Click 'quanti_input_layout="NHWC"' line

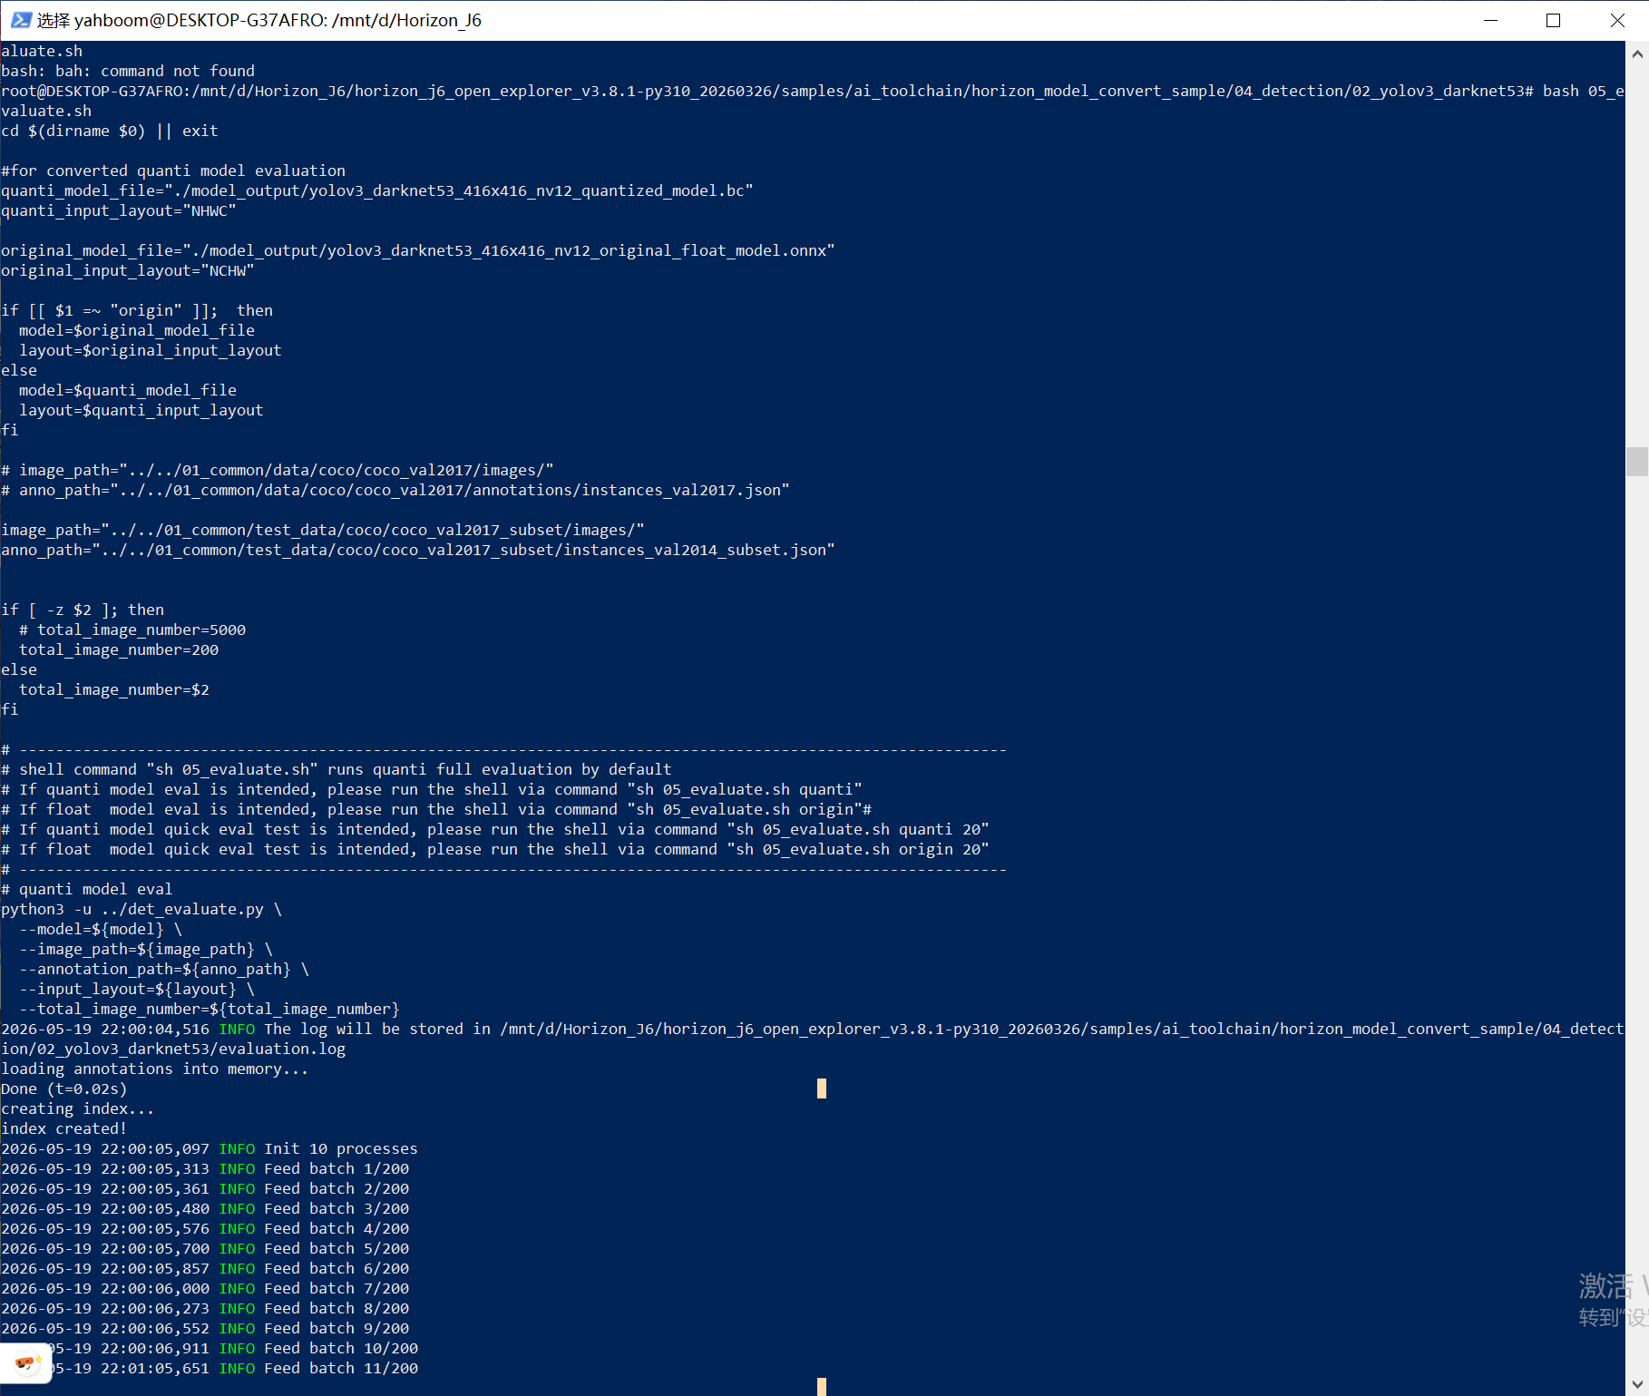coord(119,210)
